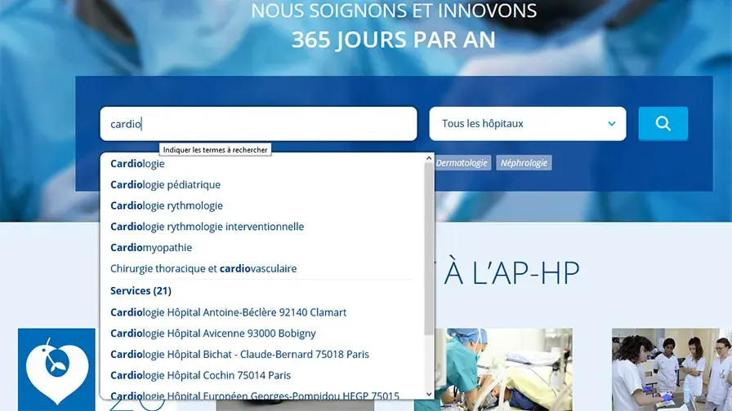The width and height of the screenshot is (732, 411).
Task: Open Cardiologie Hôpital Européen Georges-Pompidou entry
Action: [255, 396]
